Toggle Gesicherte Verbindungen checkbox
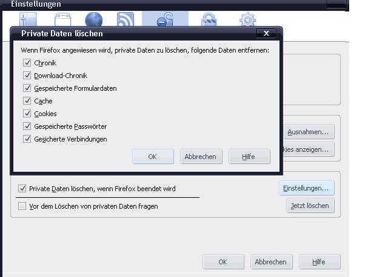The image size is (388, 277). [27, 139]
